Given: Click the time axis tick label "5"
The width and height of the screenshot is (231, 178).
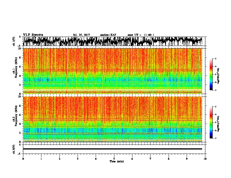Looking at the screenshot, I should 114,159.
